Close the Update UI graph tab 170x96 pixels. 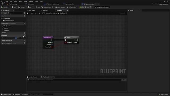(67, 10)
